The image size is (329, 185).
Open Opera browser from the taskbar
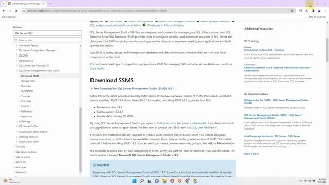point(172,181)
